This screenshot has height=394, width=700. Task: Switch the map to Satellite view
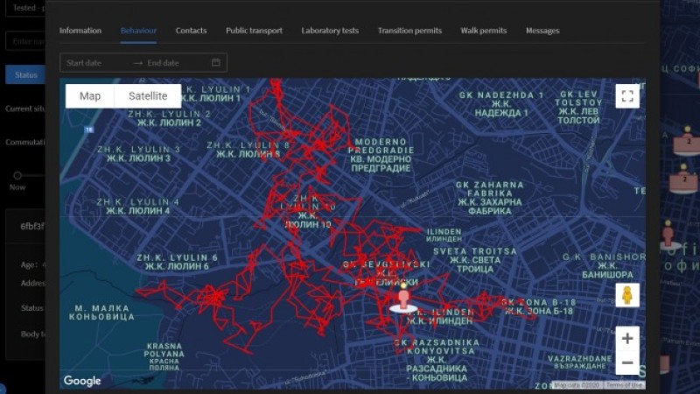point(148,96)
